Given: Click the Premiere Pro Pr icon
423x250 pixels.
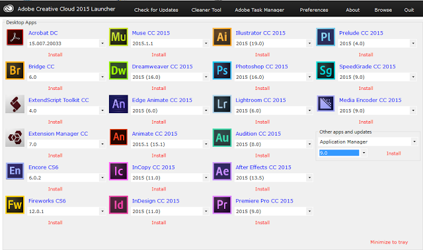Looking at the screenshot, I should [222, 205].
